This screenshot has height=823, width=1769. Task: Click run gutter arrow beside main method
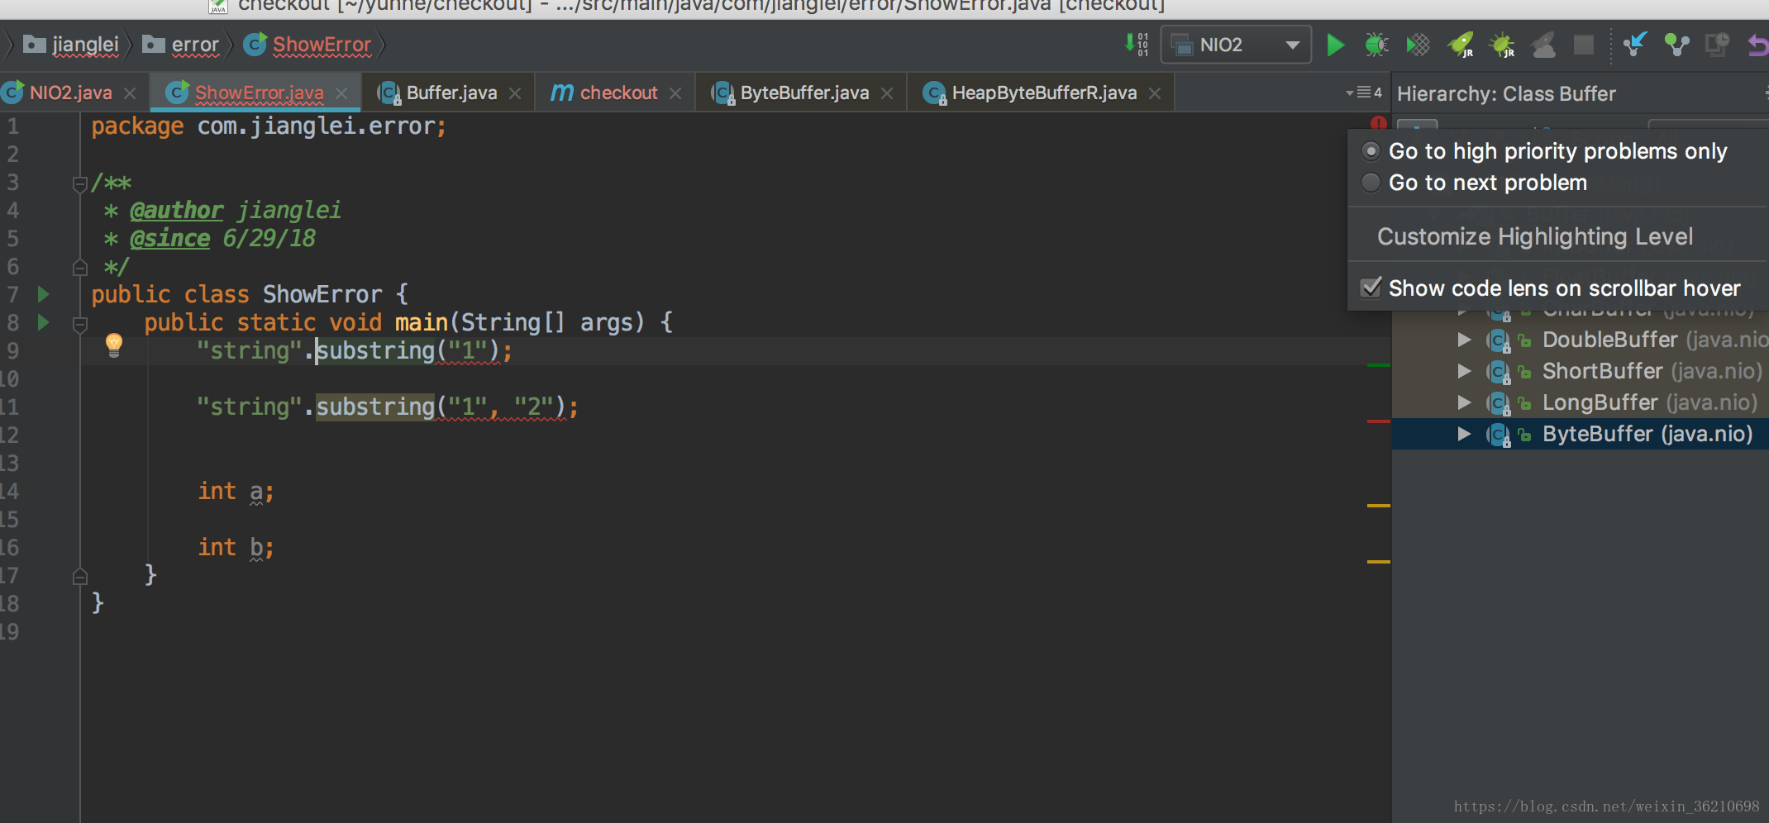pos(44,322)
